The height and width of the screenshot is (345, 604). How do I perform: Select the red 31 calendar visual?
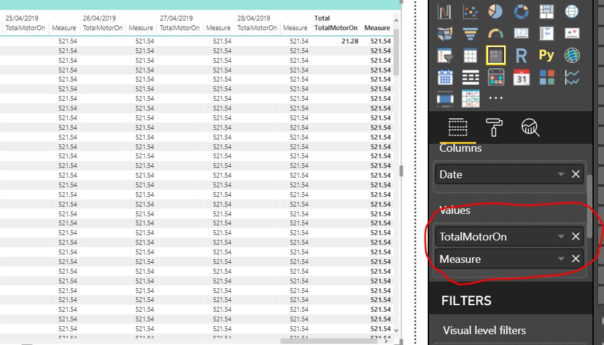[x=521, y=77]
